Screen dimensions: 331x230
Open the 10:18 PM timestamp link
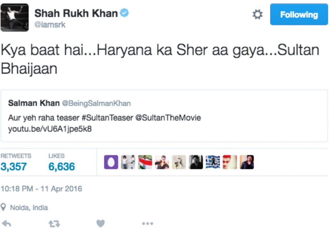[41, 189]
